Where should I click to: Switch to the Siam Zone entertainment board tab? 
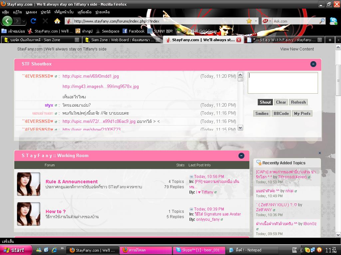tap(41, 40)
